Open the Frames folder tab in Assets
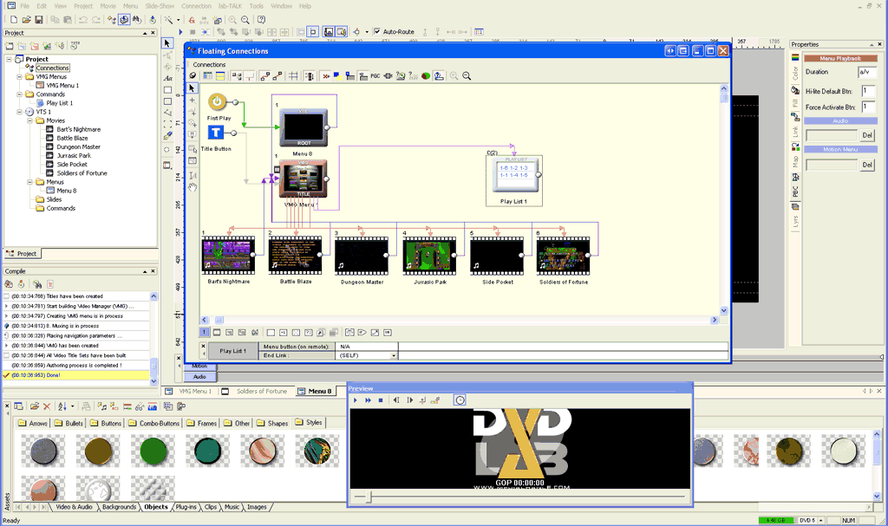The height and width of the screenshot is (526, 888). 201,423
